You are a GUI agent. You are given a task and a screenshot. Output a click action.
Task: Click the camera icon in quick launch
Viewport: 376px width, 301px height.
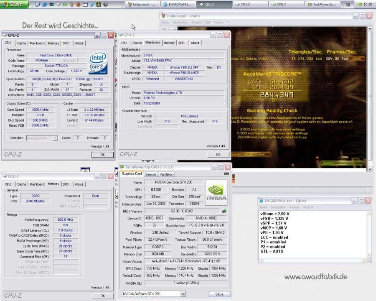[51, 4]
